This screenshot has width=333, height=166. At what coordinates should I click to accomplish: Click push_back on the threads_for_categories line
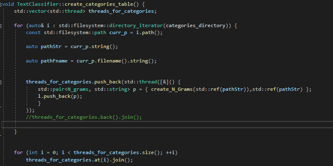coord(107,82)
